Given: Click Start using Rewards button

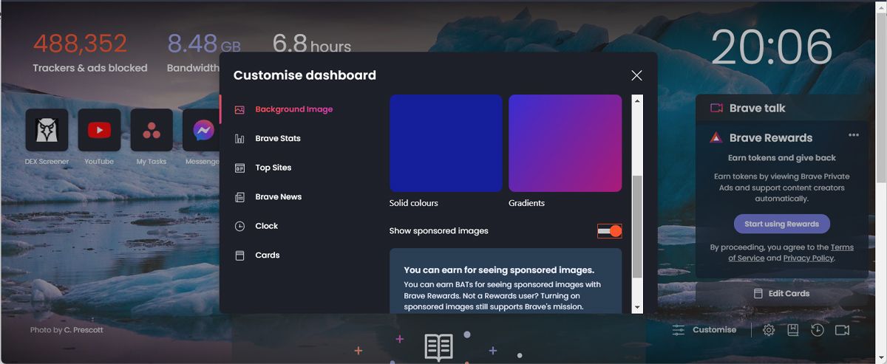Looking at the screenshot, I should click(x=781, y=224).
